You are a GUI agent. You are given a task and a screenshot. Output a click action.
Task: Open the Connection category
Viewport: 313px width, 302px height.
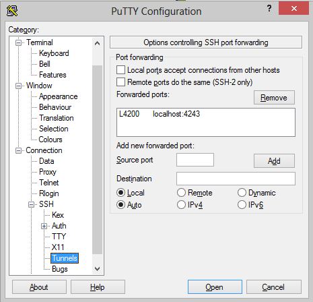click(x=44, y=150)
